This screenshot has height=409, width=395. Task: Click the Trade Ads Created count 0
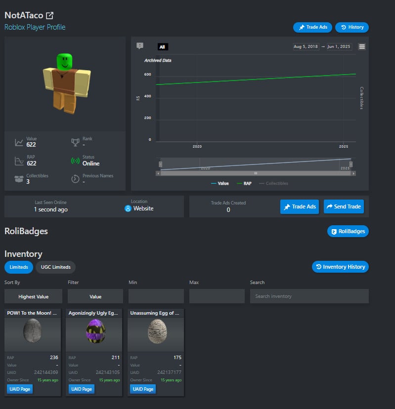[228, 210]
